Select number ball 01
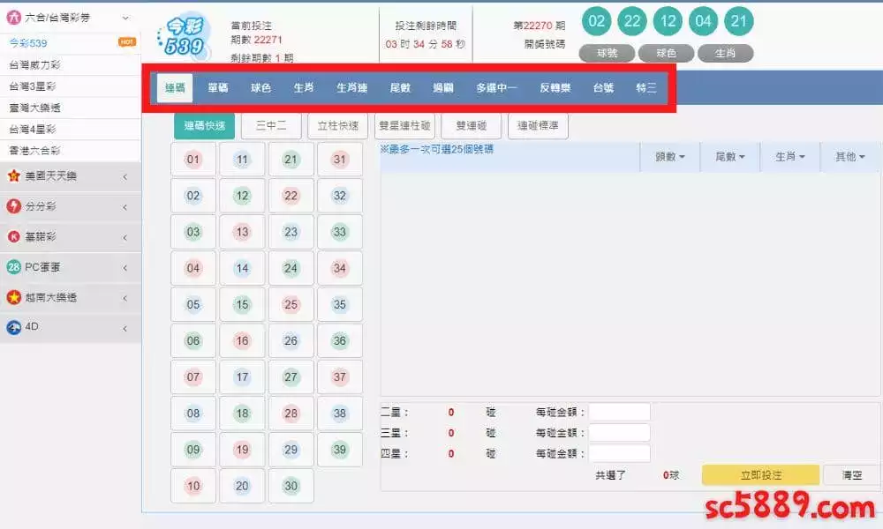883x529 pixels. 193,159
